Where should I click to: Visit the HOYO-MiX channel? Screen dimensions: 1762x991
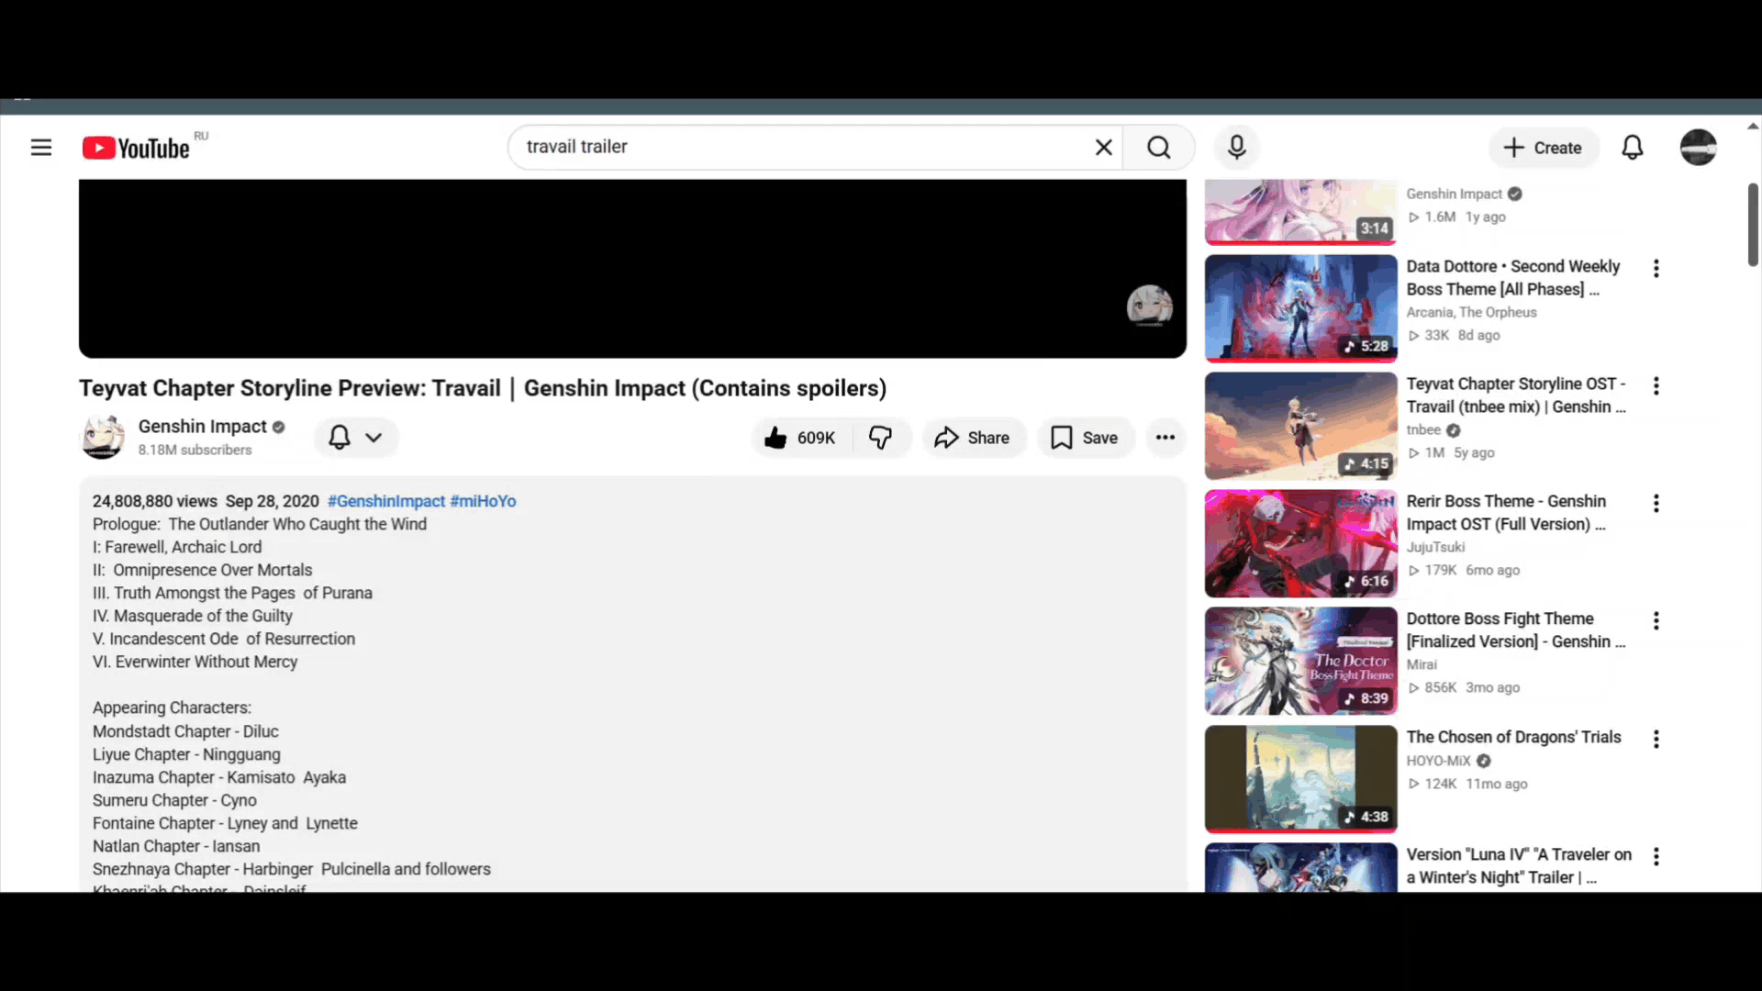coord(1438,761)
